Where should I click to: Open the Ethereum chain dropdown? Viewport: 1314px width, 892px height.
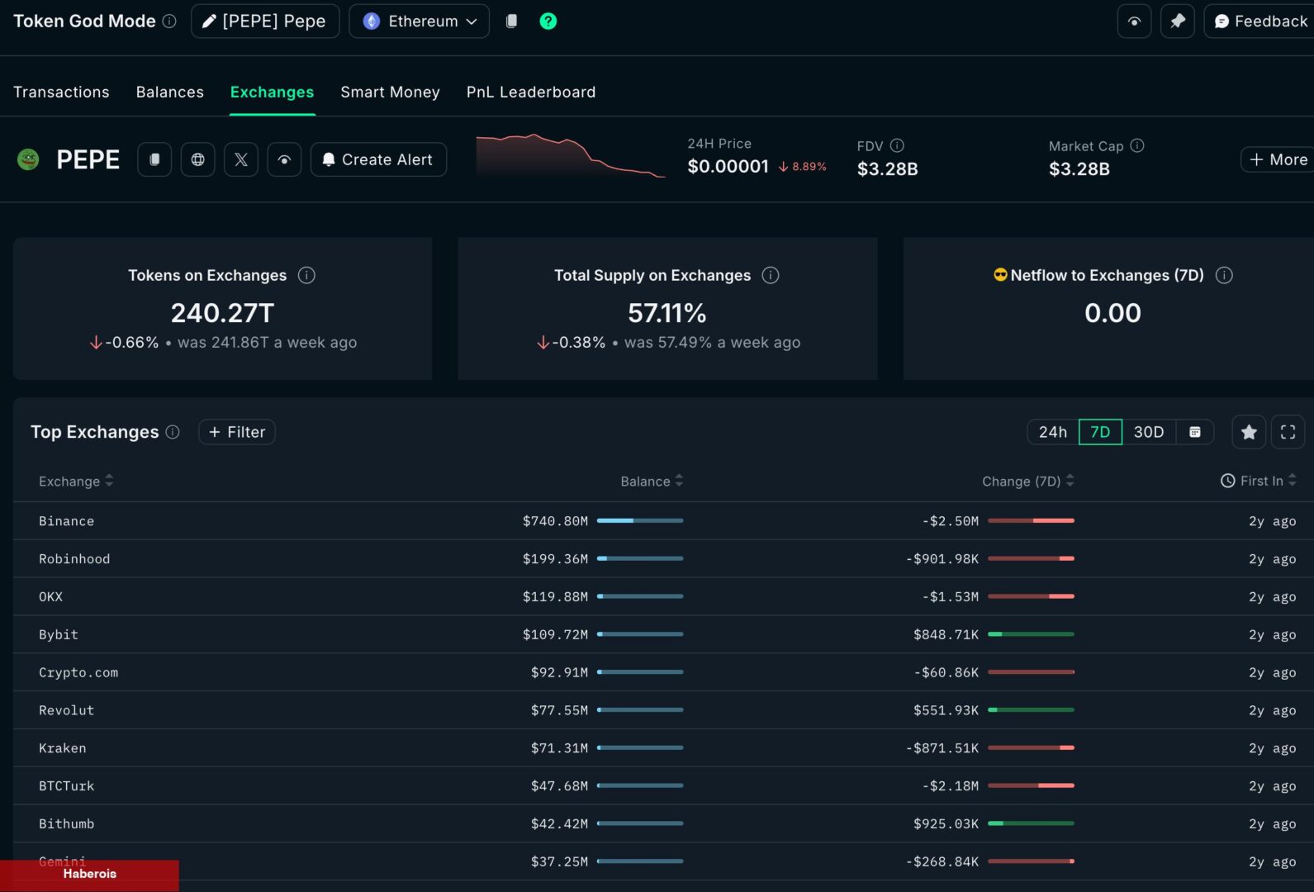click(x=420, y=21)
